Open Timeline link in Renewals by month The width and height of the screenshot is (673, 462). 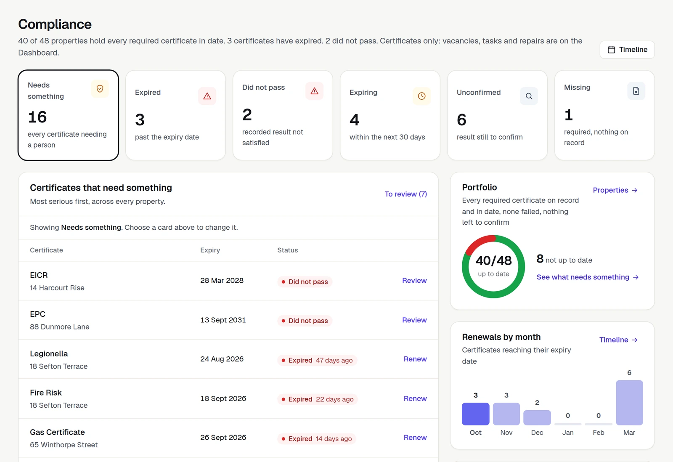[618, 340]
